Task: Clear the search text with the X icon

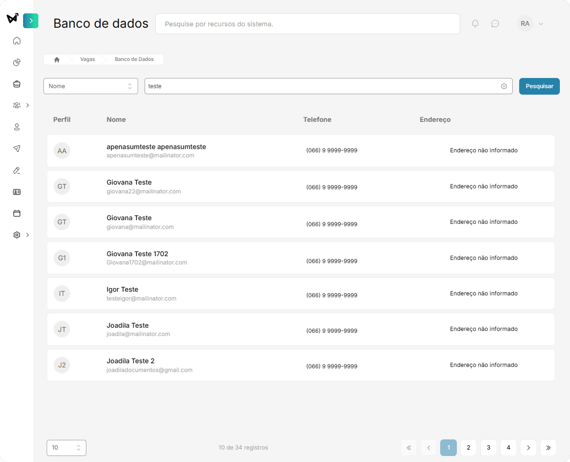Action: click(x=504, y=86)
